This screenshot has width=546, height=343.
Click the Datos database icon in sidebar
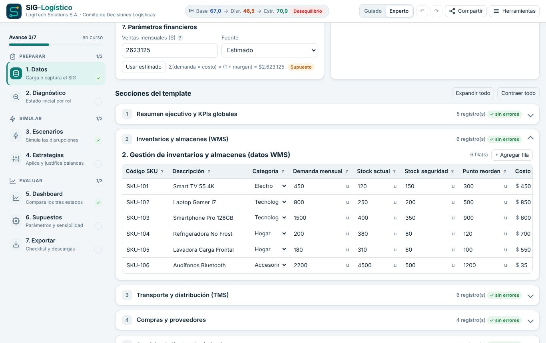[16, 73]
